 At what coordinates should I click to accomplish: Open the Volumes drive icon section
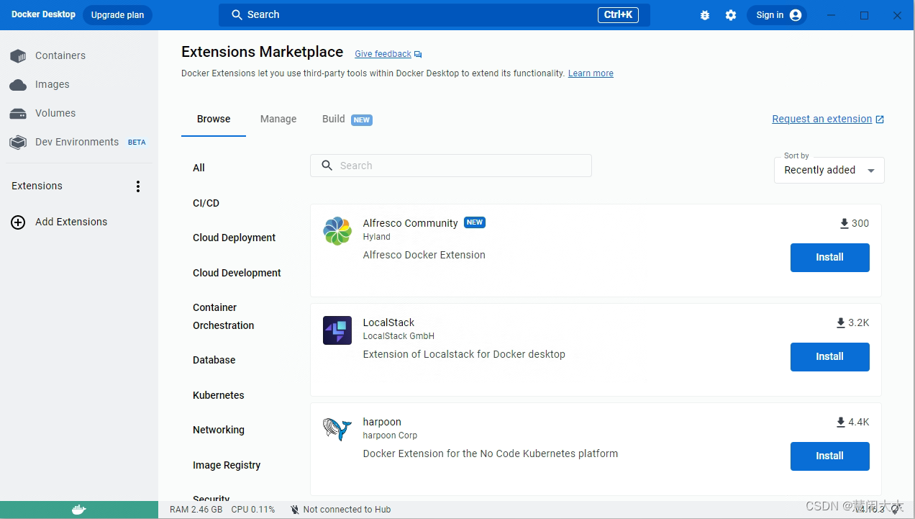point(18,114)
